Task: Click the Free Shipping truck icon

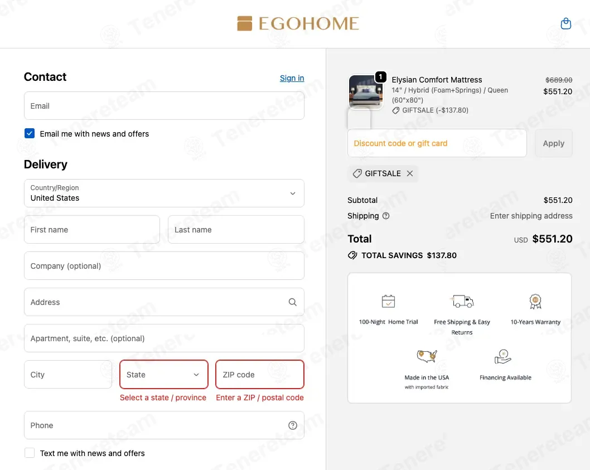Action: point(462,301)
